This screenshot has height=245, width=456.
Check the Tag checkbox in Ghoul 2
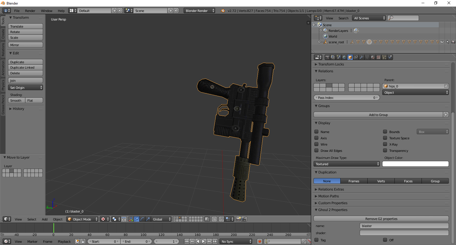point(316,240)
